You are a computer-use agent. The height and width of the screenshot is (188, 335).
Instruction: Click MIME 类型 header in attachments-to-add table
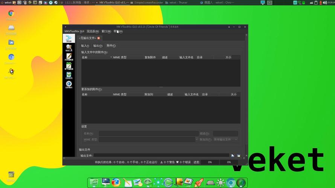128,94
